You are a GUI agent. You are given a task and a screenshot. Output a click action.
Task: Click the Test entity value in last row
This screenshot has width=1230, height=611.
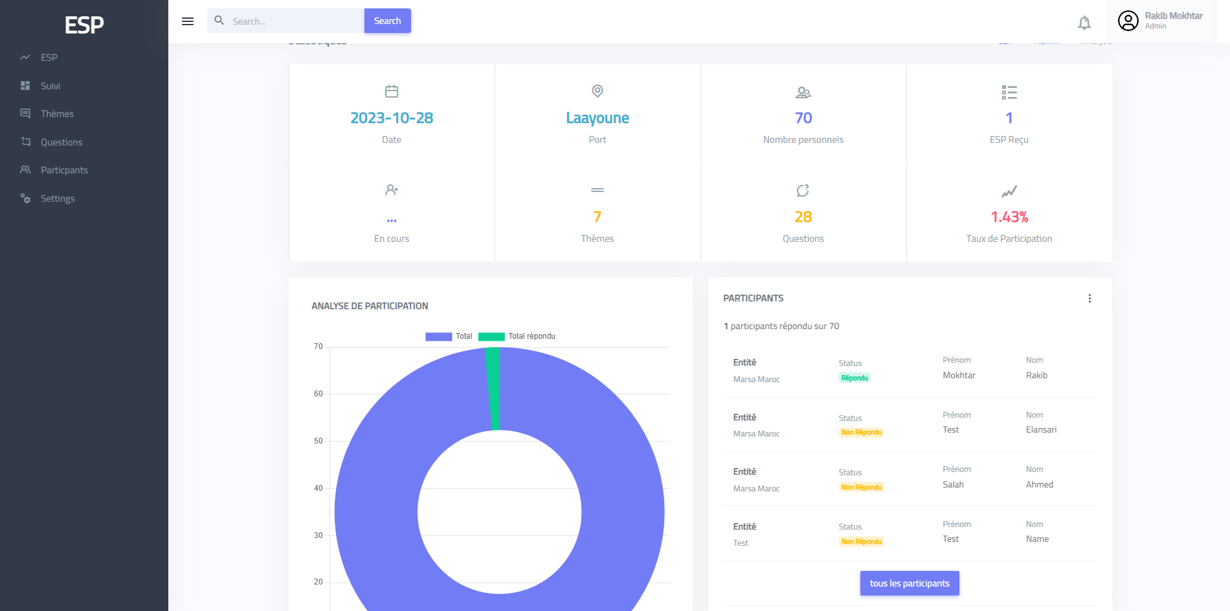741,543
